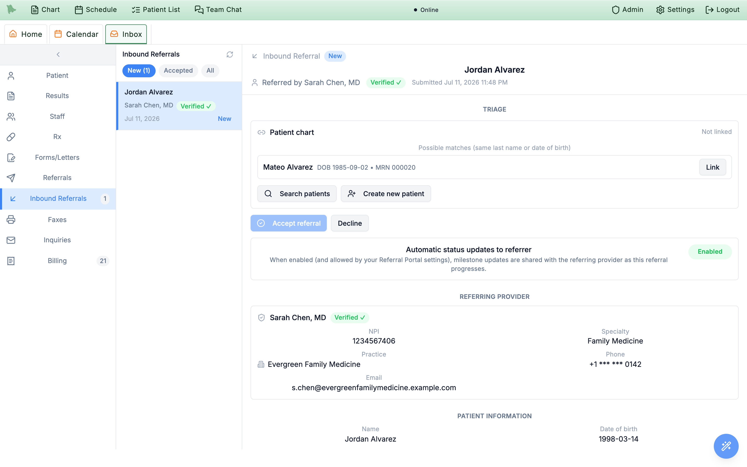This screenshot has width=747, height=467.
Task: Click the Logout button
Action: (x=722, y=10)
